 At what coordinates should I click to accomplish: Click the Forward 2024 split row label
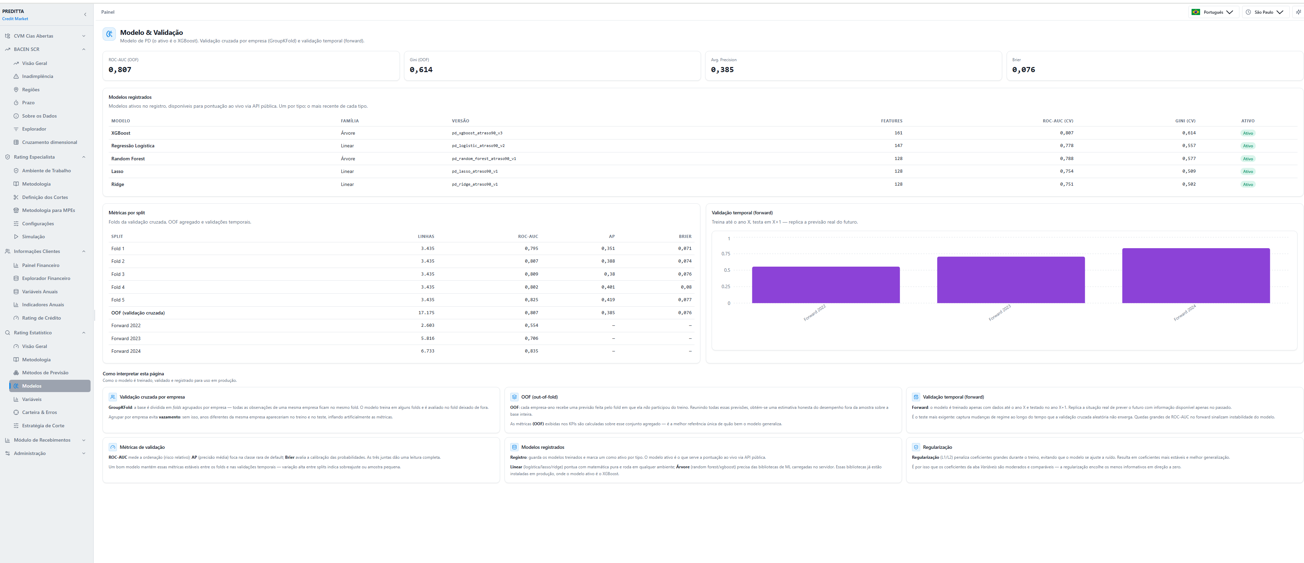point(126,351)
